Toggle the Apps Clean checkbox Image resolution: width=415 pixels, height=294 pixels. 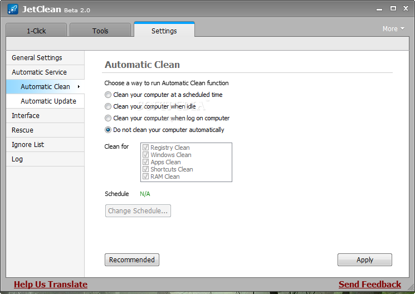[145, 161]
